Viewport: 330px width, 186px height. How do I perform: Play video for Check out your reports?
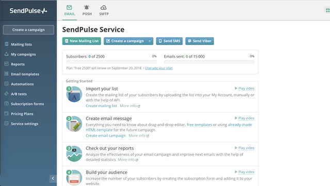[244, 148]
